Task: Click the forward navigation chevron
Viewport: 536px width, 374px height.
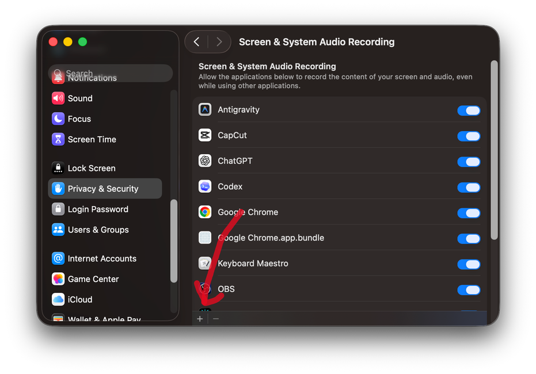Action: click(219, 41)
